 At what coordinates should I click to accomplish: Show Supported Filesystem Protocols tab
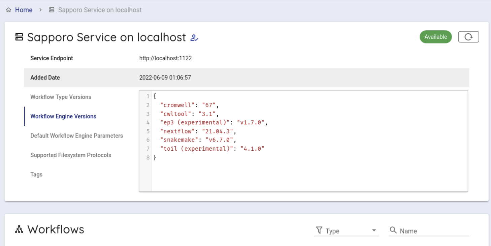pyautogui.click(x=71, y=155)
